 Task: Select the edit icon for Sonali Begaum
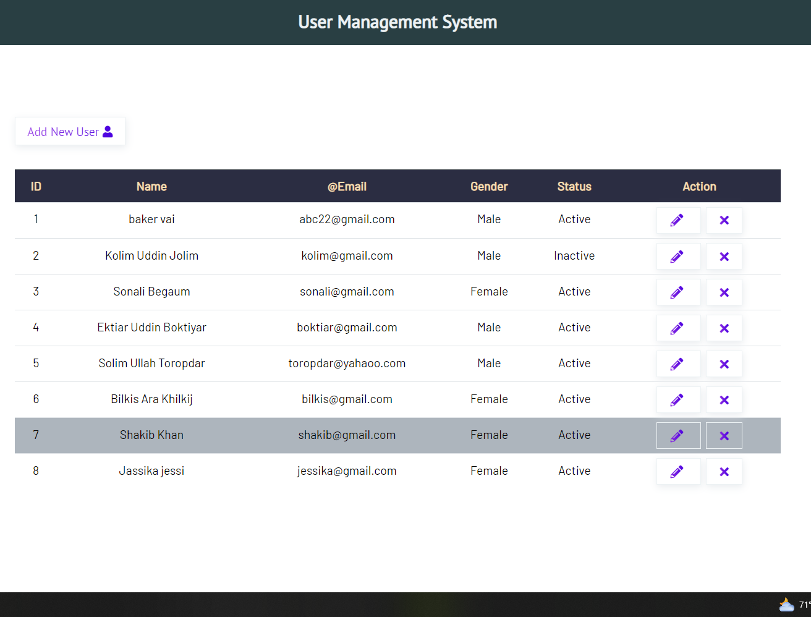[x=678, y=292]
